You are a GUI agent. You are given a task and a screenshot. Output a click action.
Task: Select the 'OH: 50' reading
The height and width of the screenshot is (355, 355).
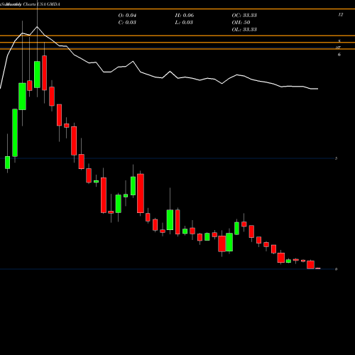tap(241, 23)
